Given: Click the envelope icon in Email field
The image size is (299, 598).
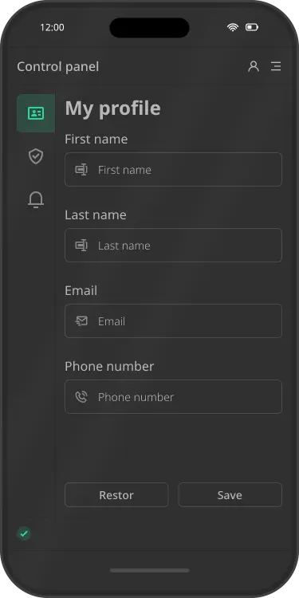Looking at the screenshot, I should tap(81, 321).
